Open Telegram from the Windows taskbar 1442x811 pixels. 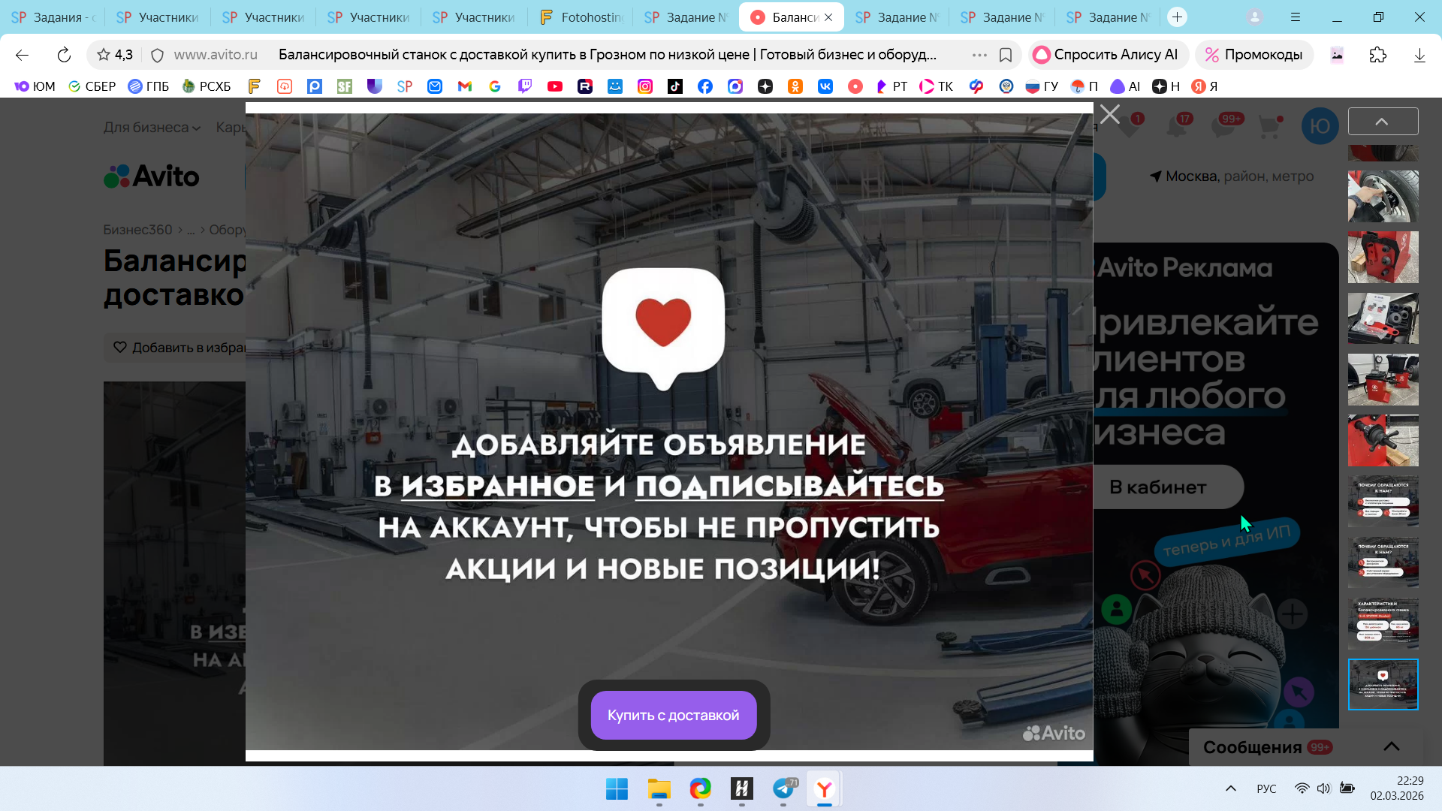783,788
